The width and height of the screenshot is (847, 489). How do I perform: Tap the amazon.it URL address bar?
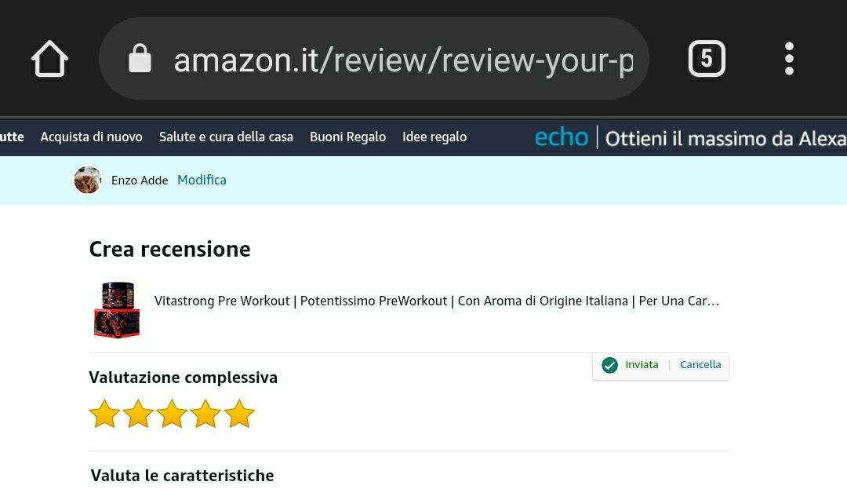(402, 60)
